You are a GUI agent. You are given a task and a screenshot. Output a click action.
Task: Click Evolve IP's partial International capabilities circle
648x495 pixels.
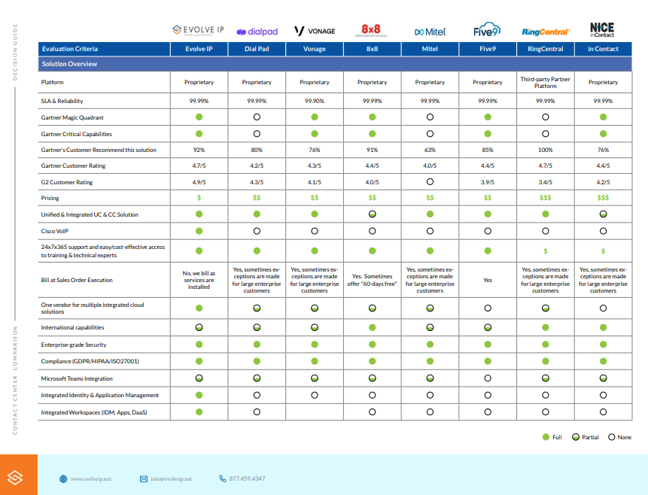(199, 327)
